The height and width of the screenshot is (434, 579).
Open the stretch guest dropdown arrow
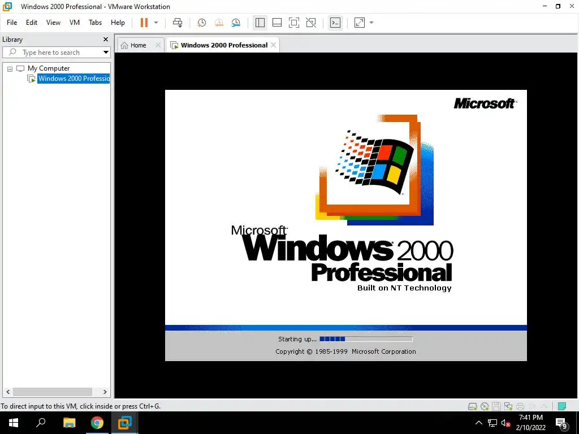point(371,23)
